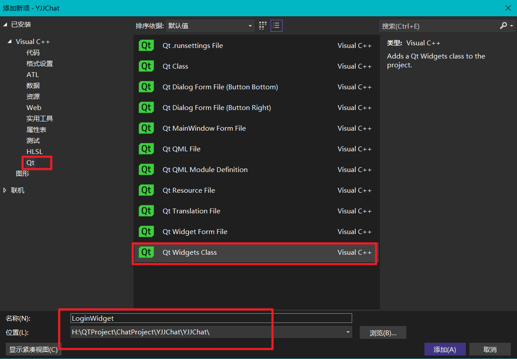Open search options dropdown arrow
Image resolution: width=517 pixels, height=359 pixels.
(511, 26)
